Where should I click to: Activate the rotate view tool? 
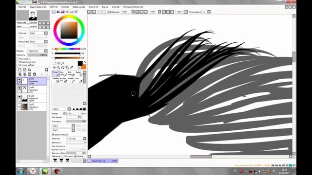point(63,68)
